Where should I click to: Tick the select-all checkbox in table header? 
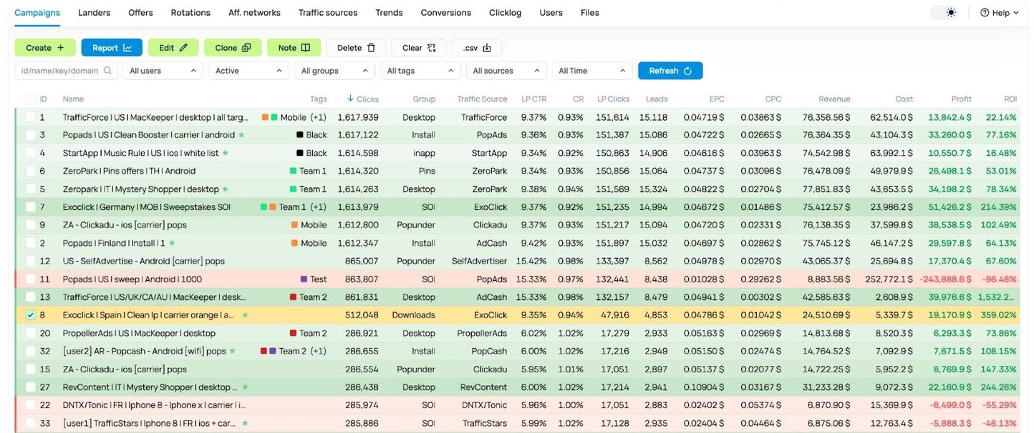coord(30,99)
